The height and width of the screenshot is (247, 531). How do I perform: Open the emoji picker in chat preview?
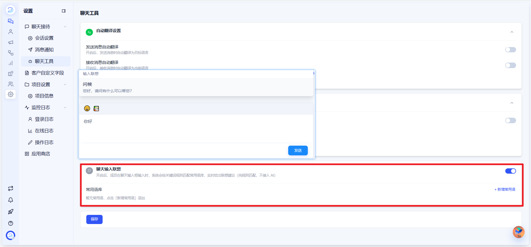pyautogui.click(x=87, y=109)
